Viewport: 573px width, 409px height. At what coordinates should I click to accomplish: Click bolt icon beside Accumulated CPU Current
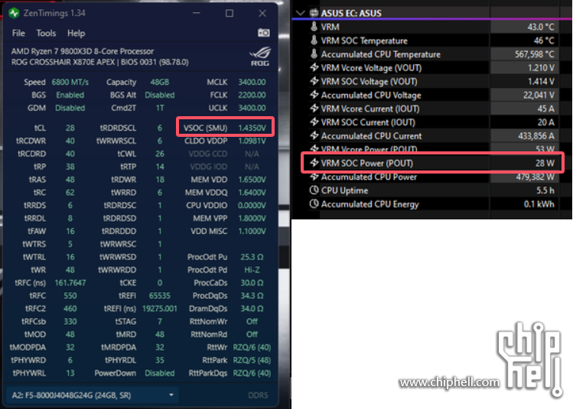314,135
